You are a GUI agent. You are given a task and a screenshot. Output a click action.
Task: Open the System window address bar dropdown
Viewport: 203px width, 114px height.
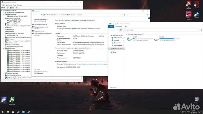pos(121,15)
